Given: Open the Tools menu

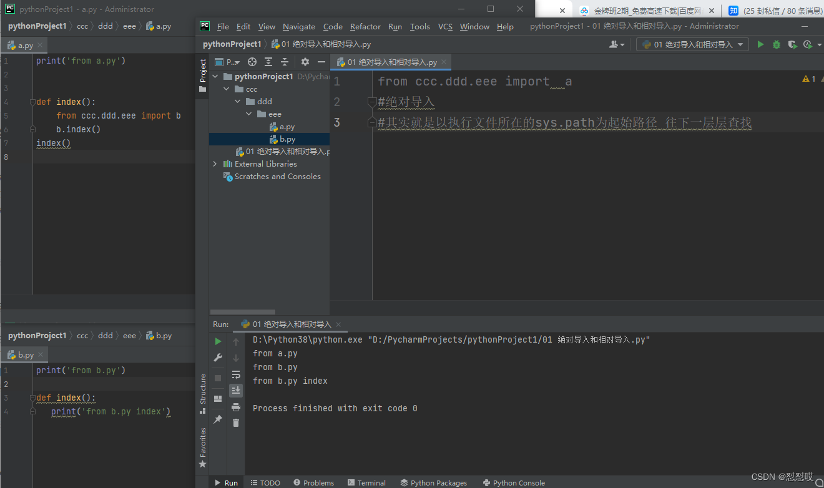Looking at the screenshot, I should pyautogui.click(x=420, y=26).
